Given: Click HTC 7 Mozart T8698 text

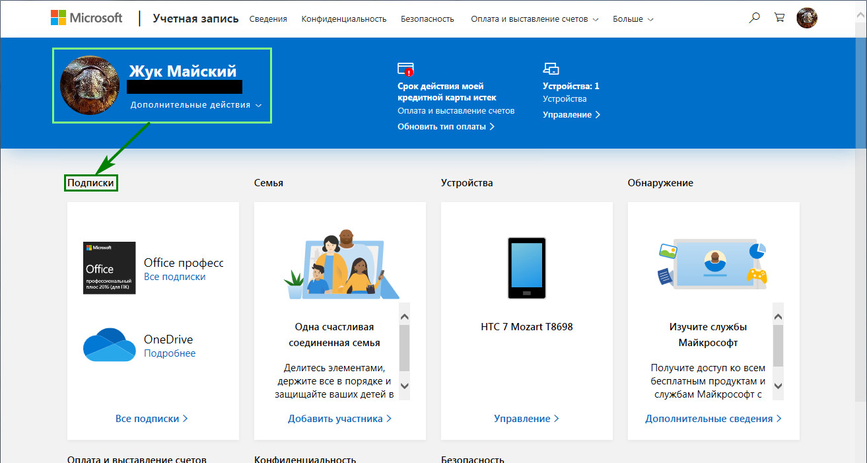Looking at the screenshot, I should tap(527, 326).
